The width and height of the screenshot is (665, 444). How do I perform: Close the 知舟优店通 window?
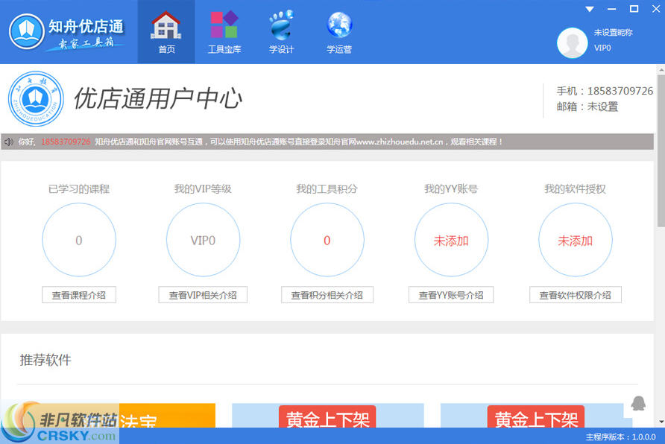(x=656, y=9)
